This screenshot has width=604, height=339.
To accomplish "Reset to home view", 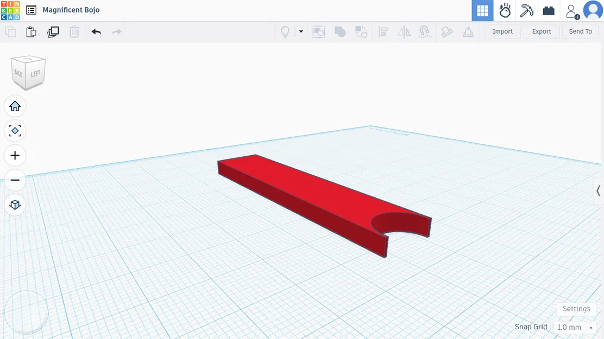I will 15,106.
